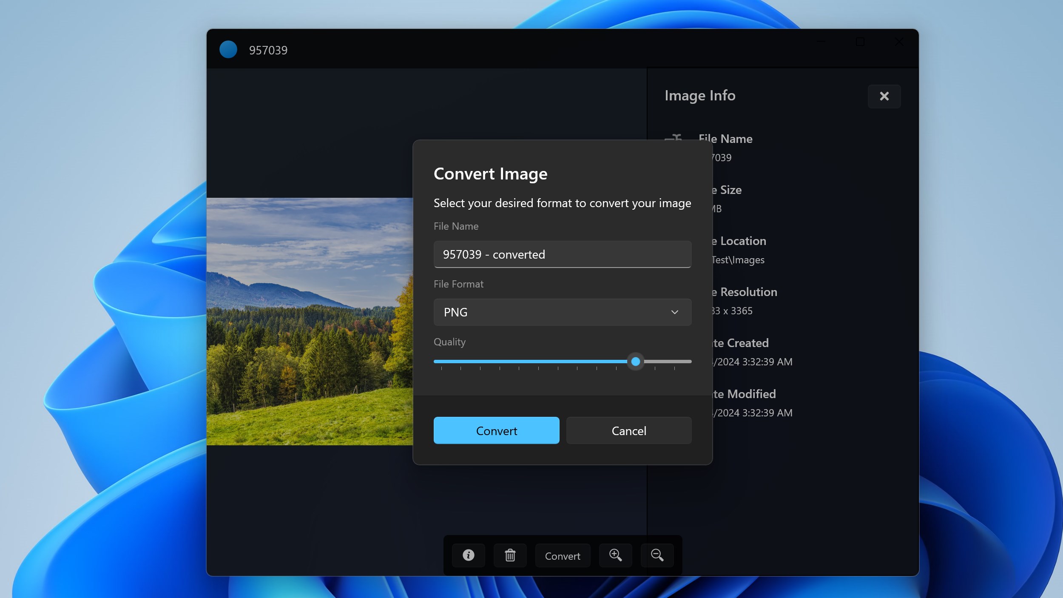Maximize the 957039 window
The image size is (1063, 598).
[x=860, y=42]
